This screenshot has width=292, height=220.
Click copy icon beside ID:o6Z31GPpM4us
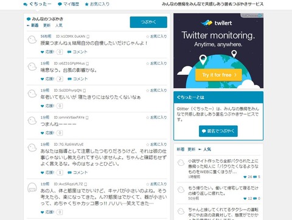pos(88,64)
